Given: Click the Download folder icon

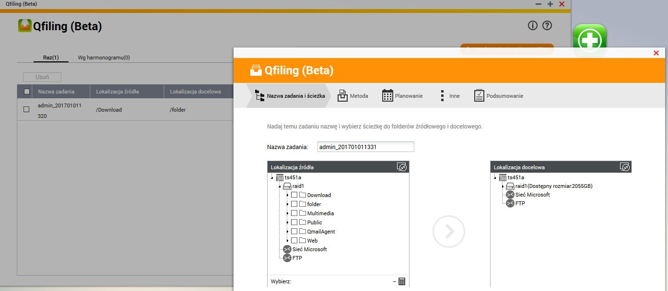Looking at the screenshot, I should pos(303,195).
